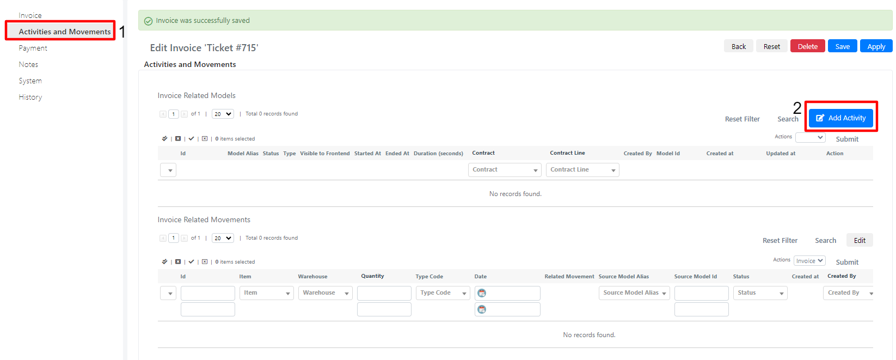Click upper Id filter field in Movements
896x360 pixels.
click(x=208, y=293)
